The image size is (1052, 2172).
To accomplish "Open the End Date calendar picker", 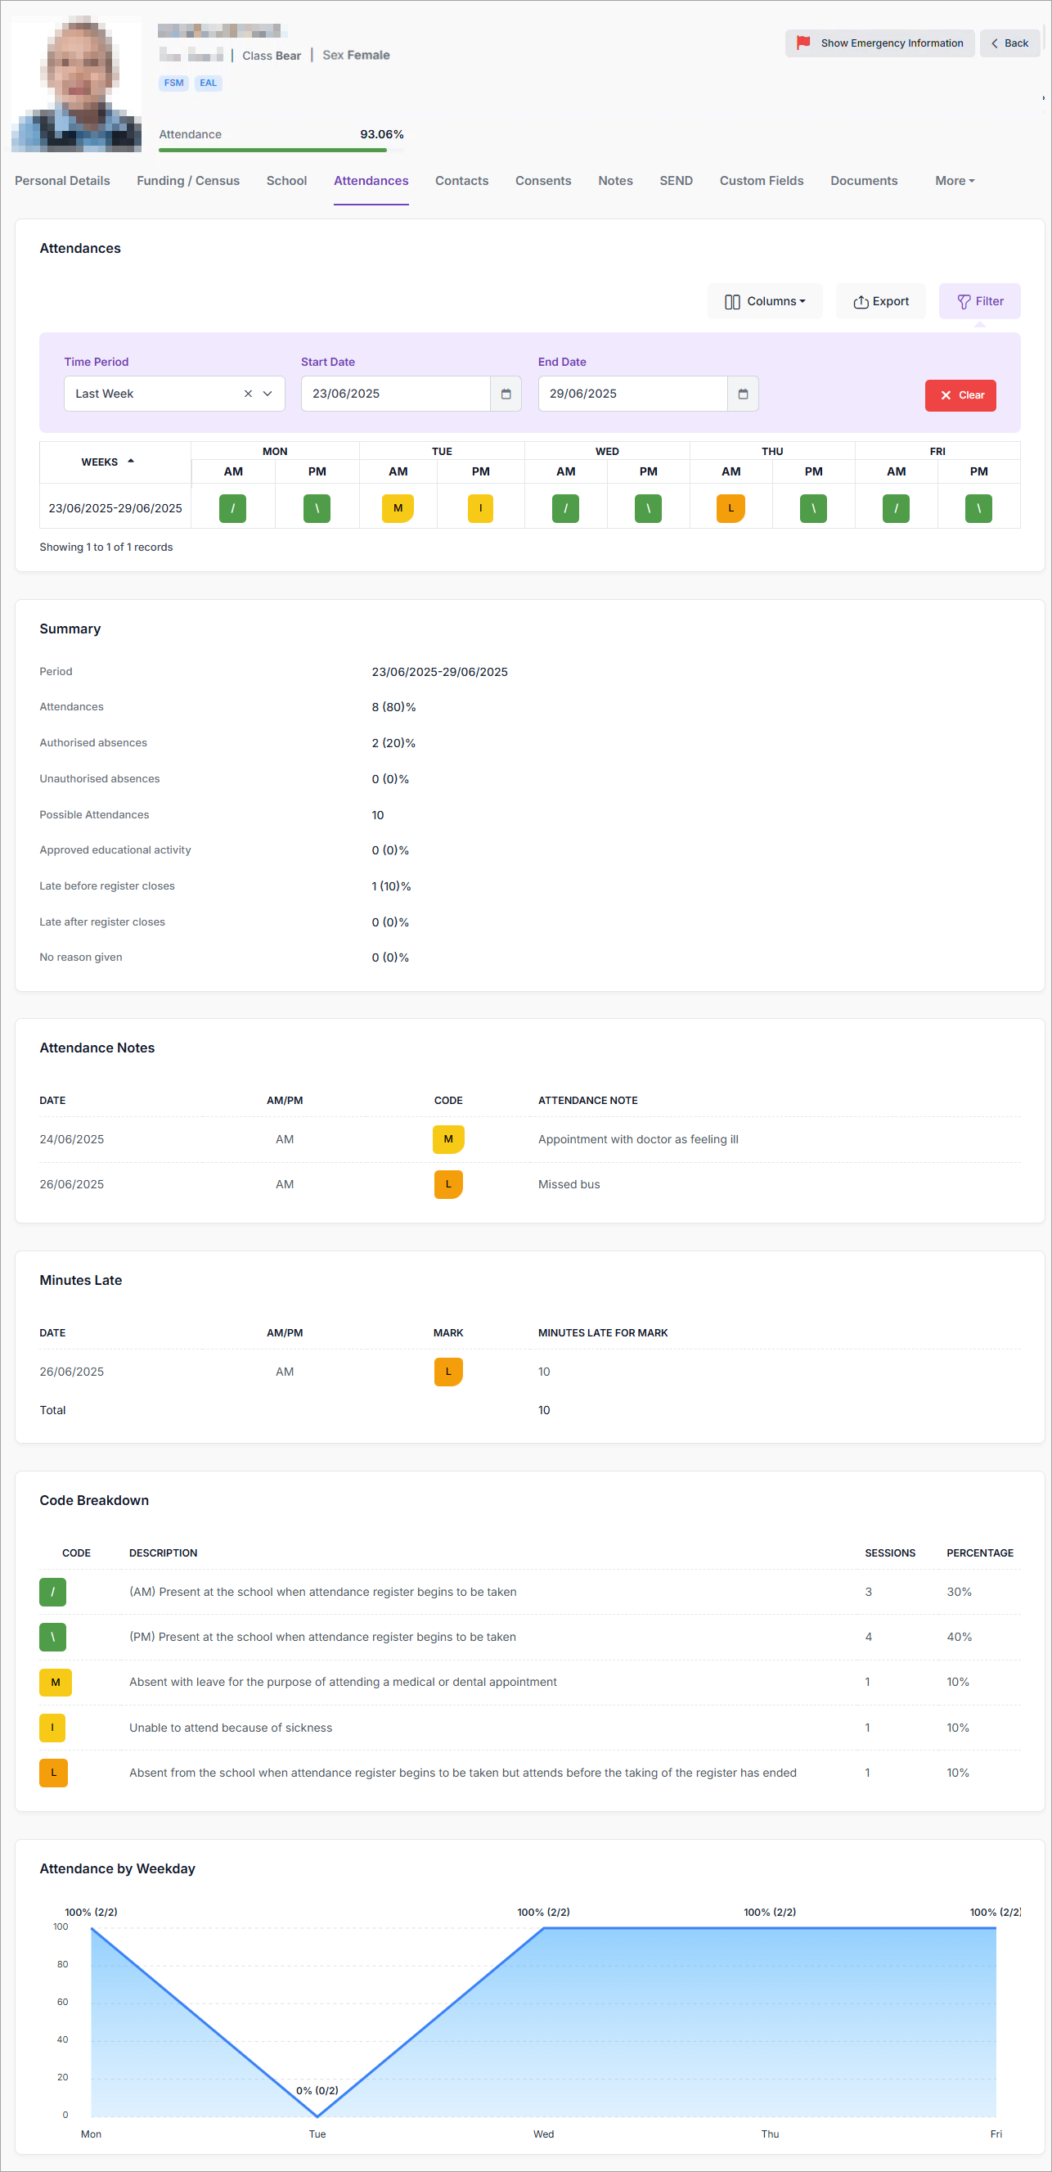I will [x=743, y=394].
